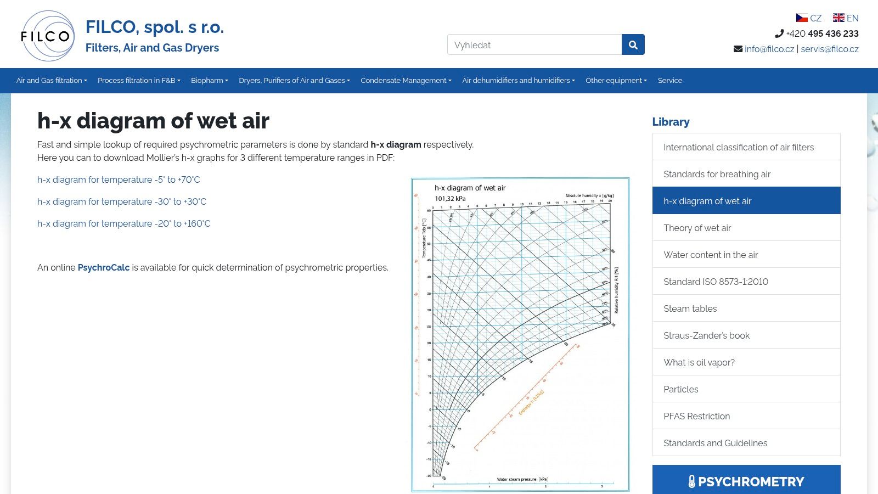Download h-x diagram -5° to +70°C
Viewport: 878px width, 494px height.
click(x=119, y=179)
